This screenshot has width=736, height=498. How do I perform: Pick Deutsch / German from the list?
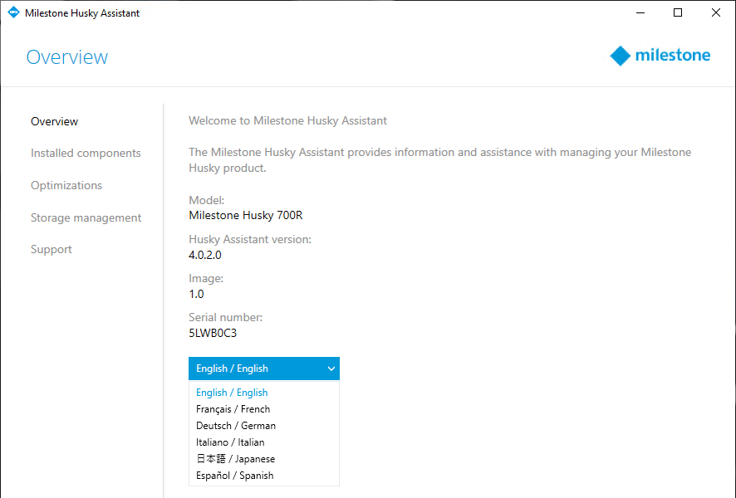(236, 426)
